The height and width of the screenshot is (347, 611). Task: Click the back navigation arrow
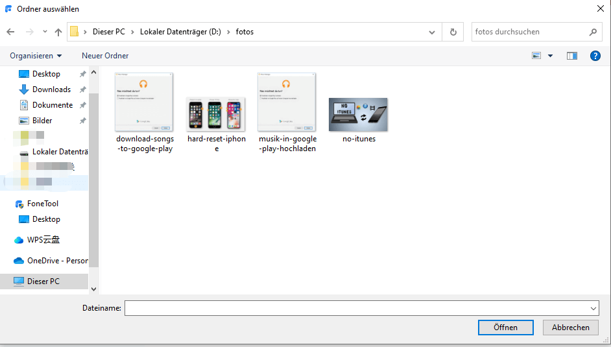click(x=10, y=32)
